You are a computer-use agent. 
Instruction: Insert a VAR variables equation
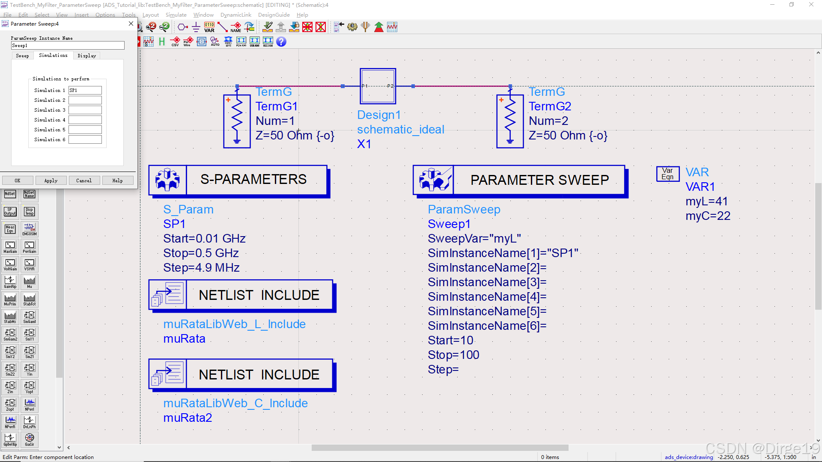[x=208, y=27]
